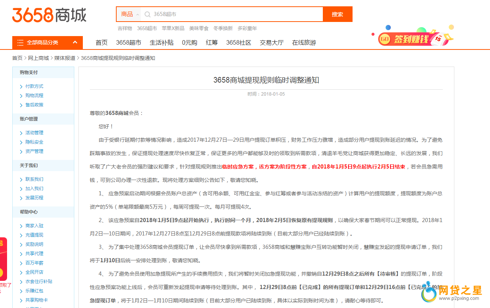The width and height of the screenshot is (490, 308).
Task: Click the article date 时间：2018-01-05
Action: point(266,94)
